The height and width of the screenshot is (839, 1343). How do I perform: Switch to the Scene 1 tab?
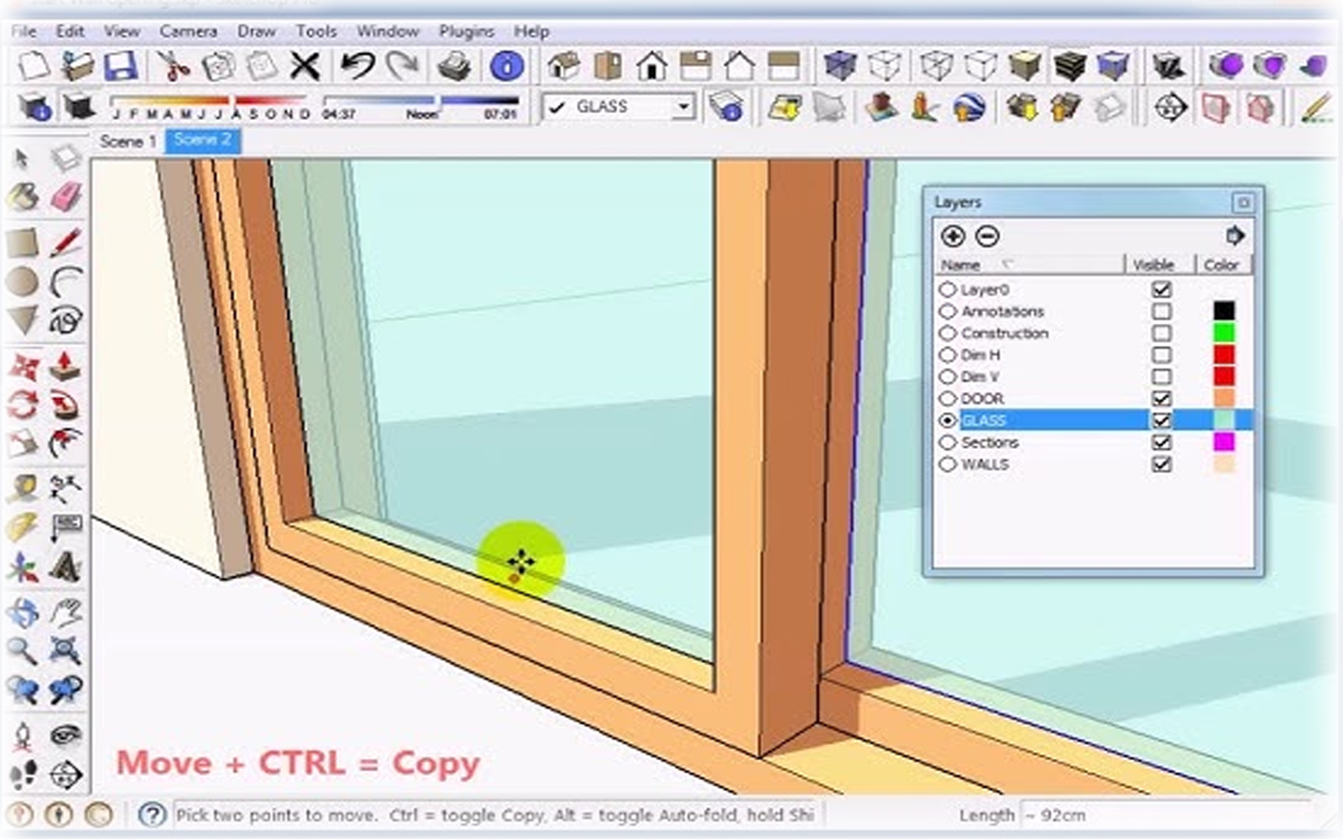128,141
